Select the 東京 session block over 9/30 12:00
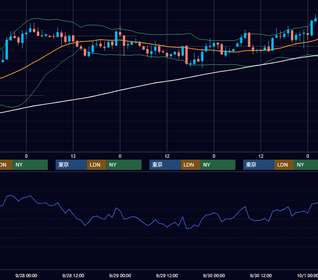The image size is (318, 280). [x=259, y=165]
